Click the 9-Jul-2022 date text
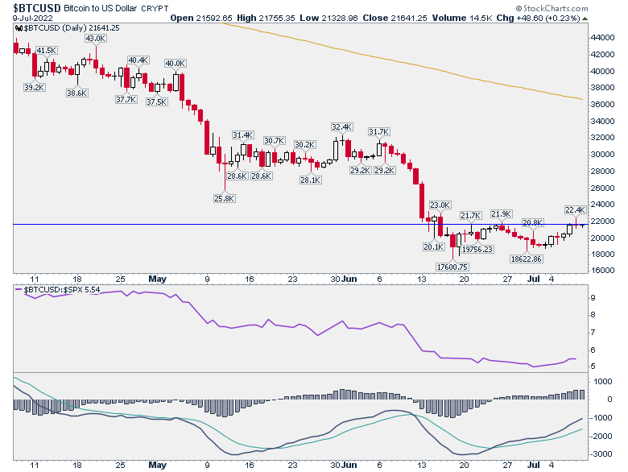 pos(32,19)
